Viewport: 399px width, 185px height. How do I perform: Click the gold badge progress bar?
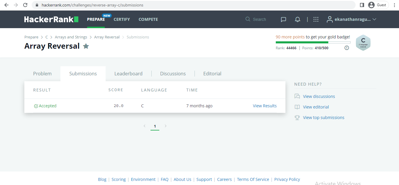click(x=313, y=43)
